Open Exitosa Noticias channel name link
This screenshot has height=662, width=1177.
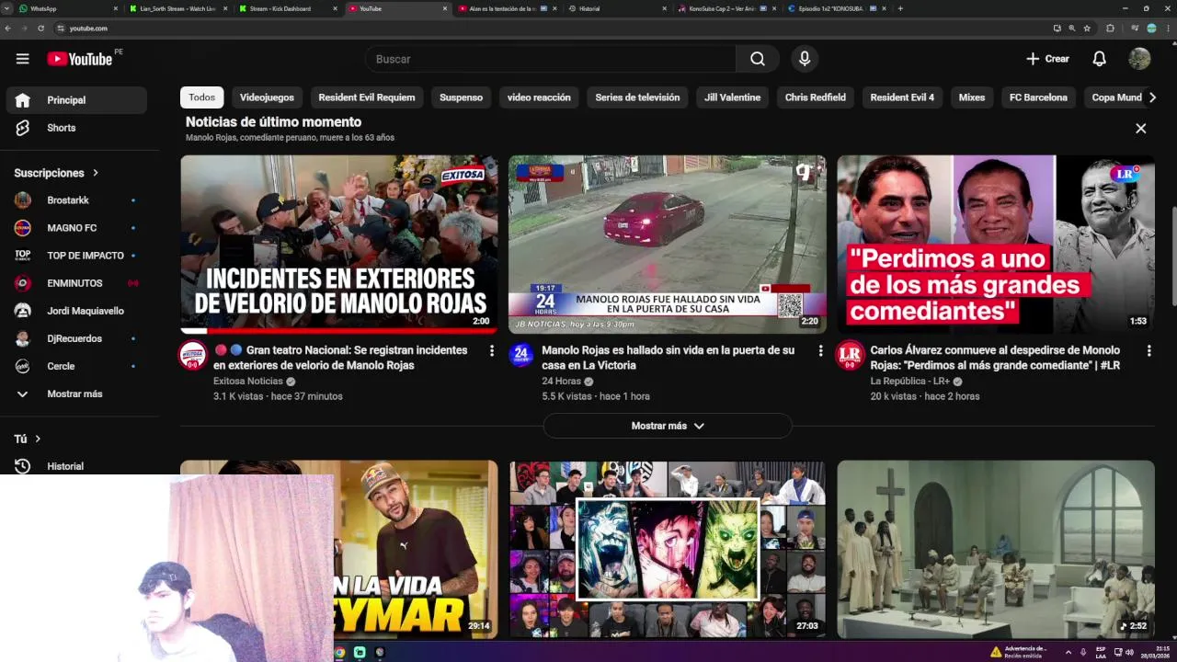coord(248,382)
